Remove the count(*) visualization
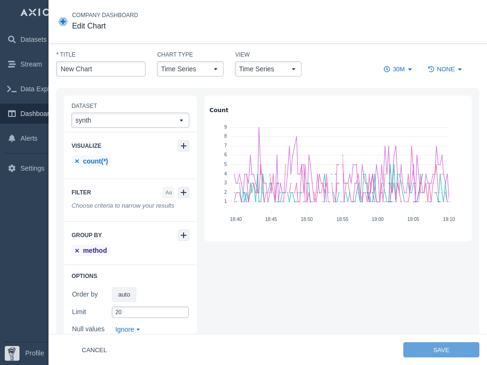 [77, 162]
